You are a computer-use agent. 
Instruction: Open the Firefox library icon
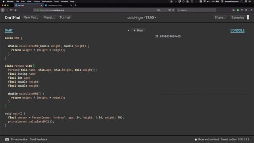(233, 10)
